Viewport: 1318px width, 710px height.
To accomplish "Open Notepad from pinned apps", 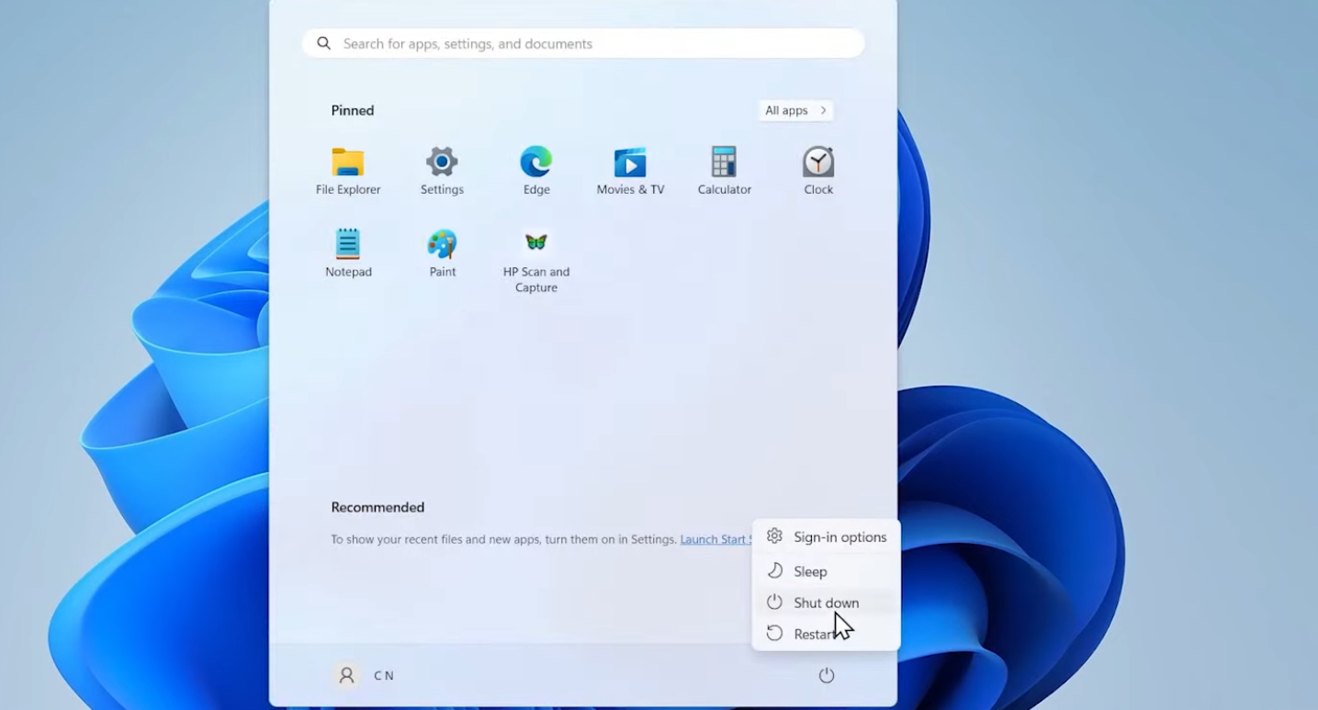I will tap(348, 254).
